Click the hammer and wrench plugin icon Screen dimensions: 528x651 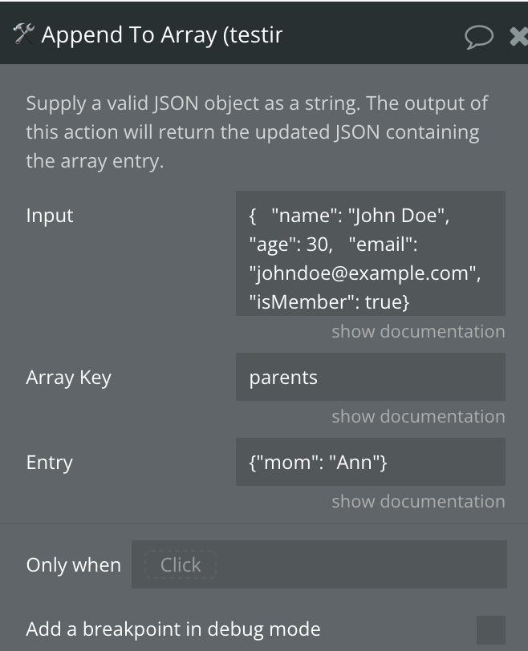tap(24, 34)
